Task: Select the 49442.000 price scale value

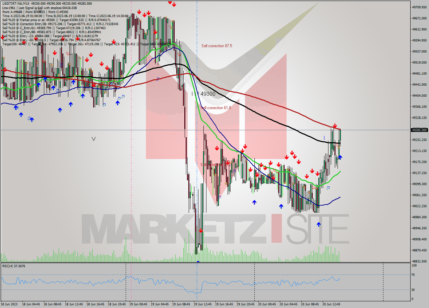Action: coord(419,84)
